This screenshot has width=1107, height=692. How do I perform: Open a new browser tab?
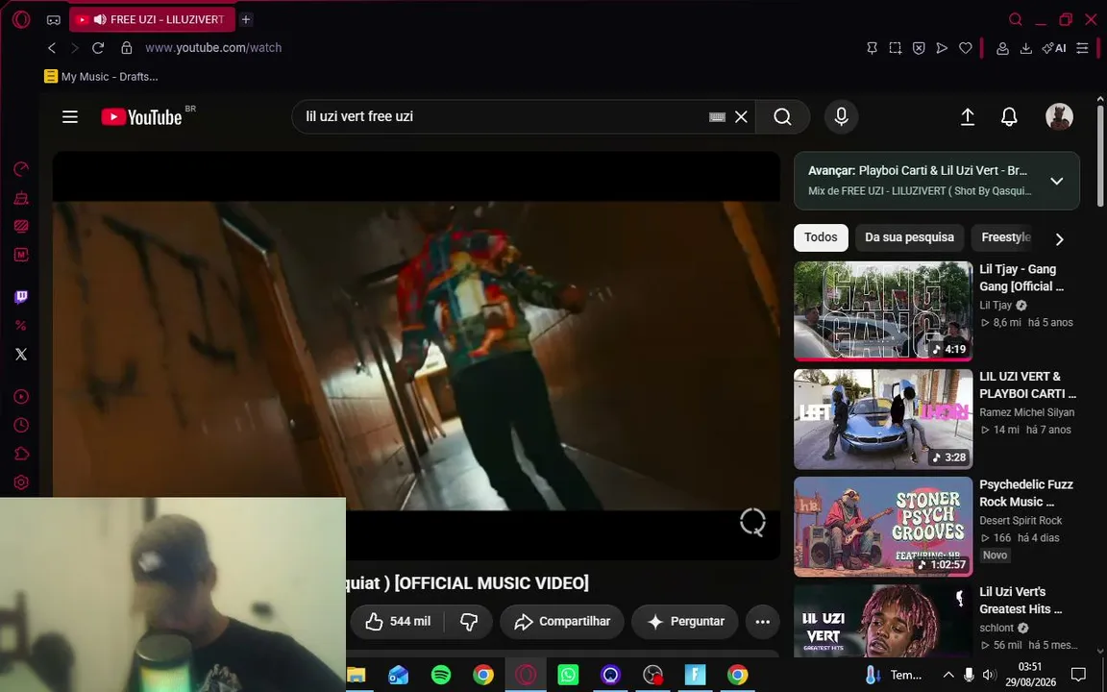click(246, 20)
